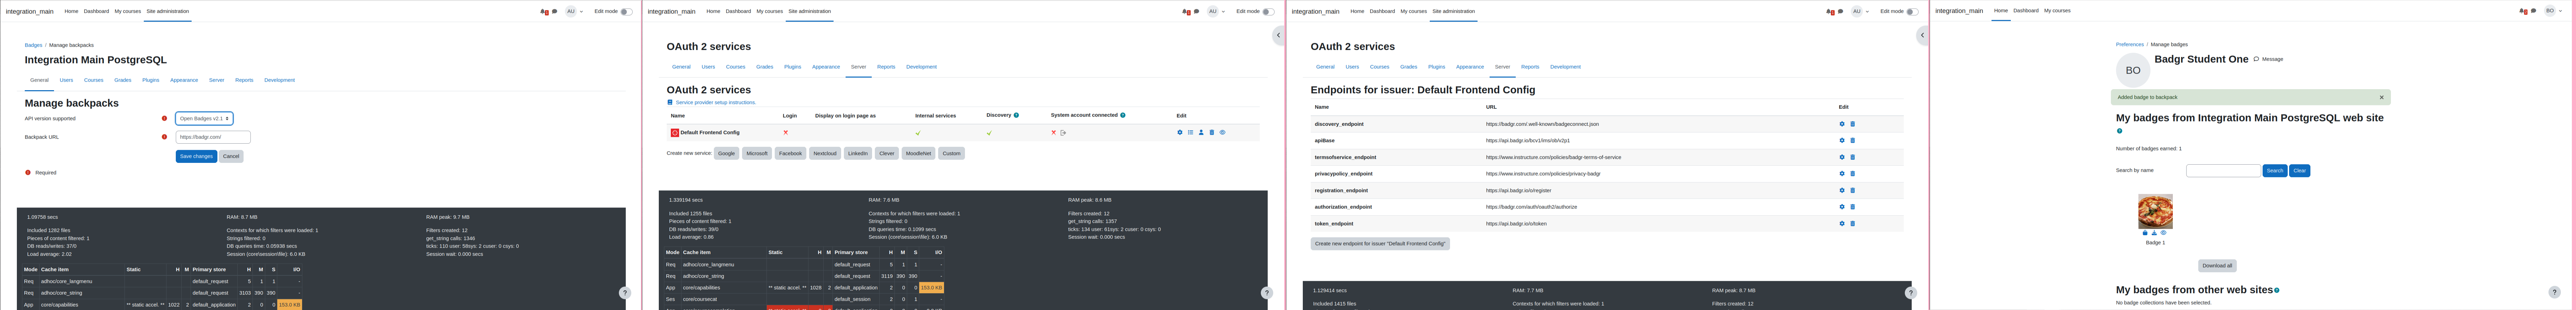Toggle Edit mode in Endpoints window
2576x310 pixels.
[1912, 12]
